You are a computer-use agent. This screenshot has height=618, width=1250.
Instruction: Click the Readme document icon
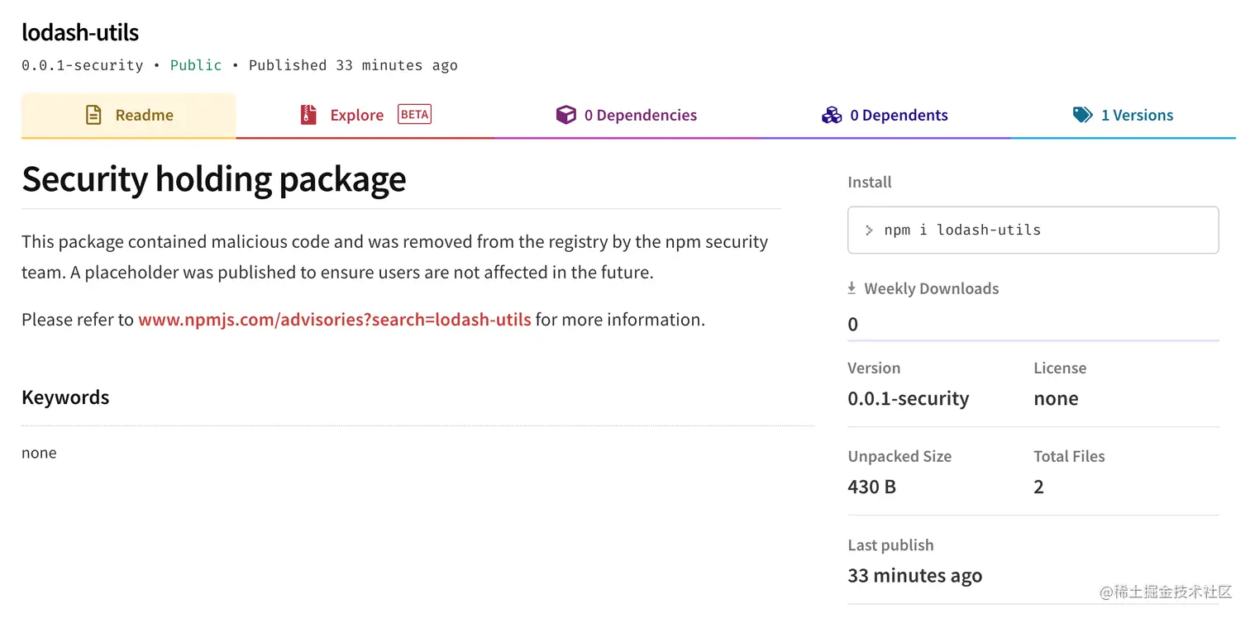[94, 115]
